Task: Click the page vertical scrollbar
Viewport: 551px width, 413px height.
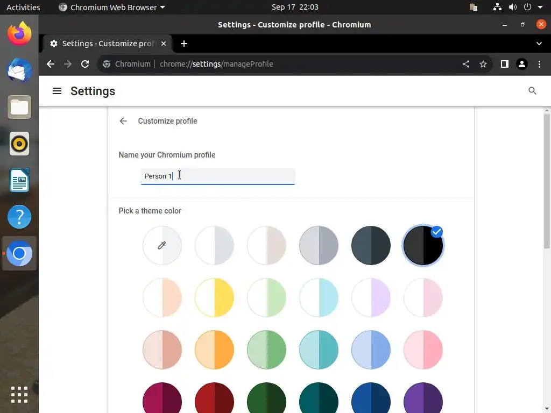Action: pos(547,181)
